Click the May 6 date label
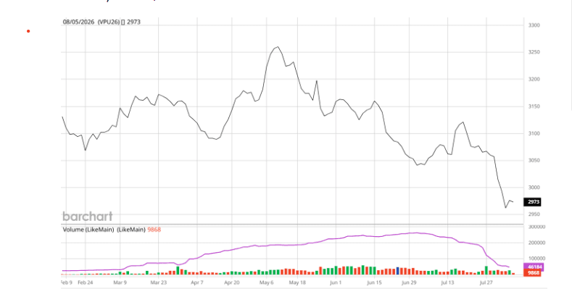 [266, 282]
